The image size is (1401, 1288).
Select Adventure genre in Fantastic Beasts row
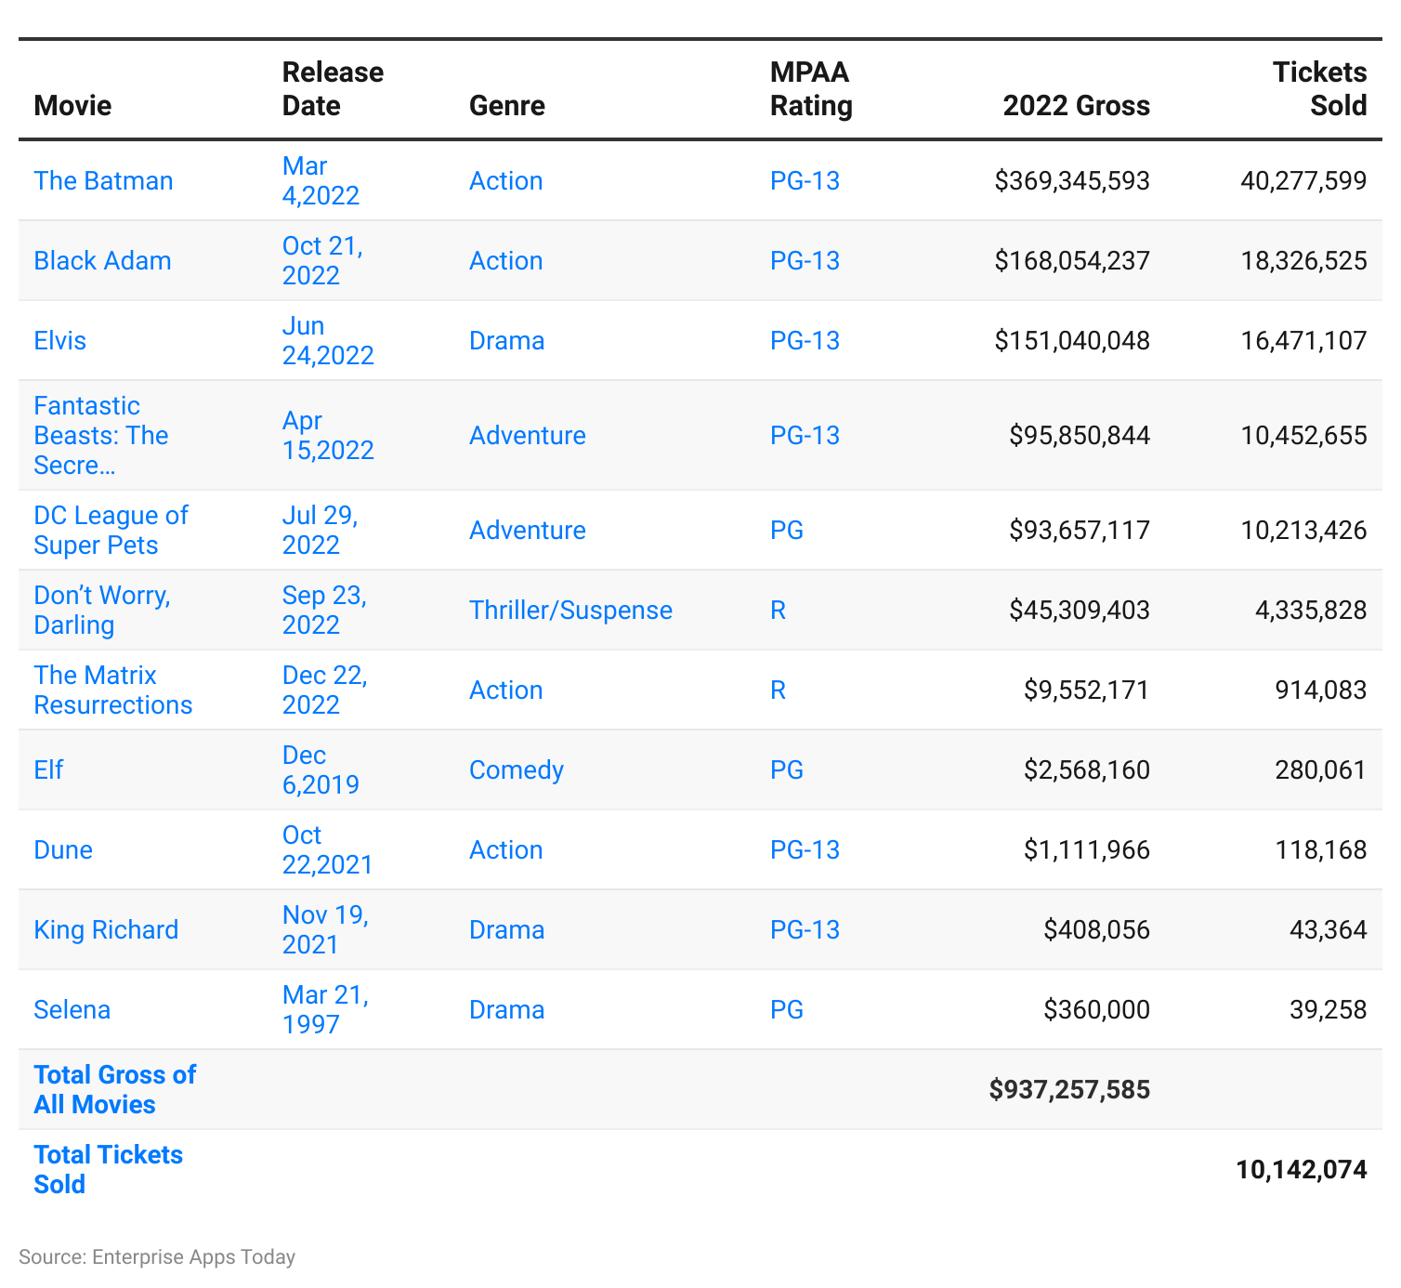coord(527,435)
